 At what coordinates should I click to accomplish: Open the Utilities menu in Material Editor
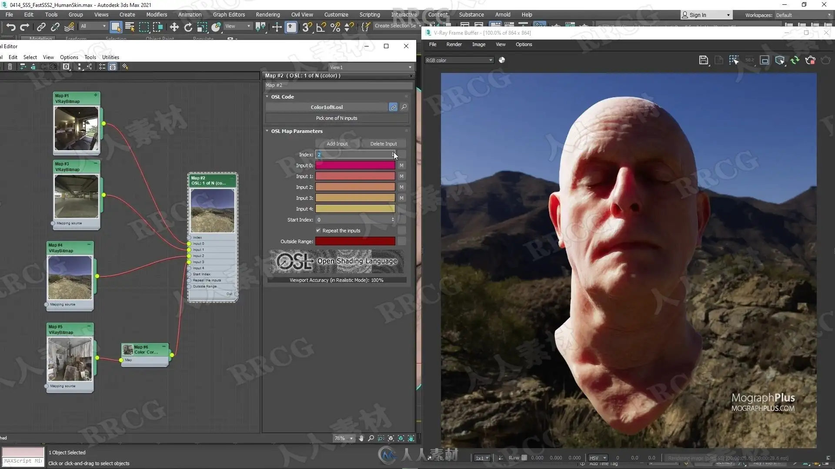pos(110,57)
